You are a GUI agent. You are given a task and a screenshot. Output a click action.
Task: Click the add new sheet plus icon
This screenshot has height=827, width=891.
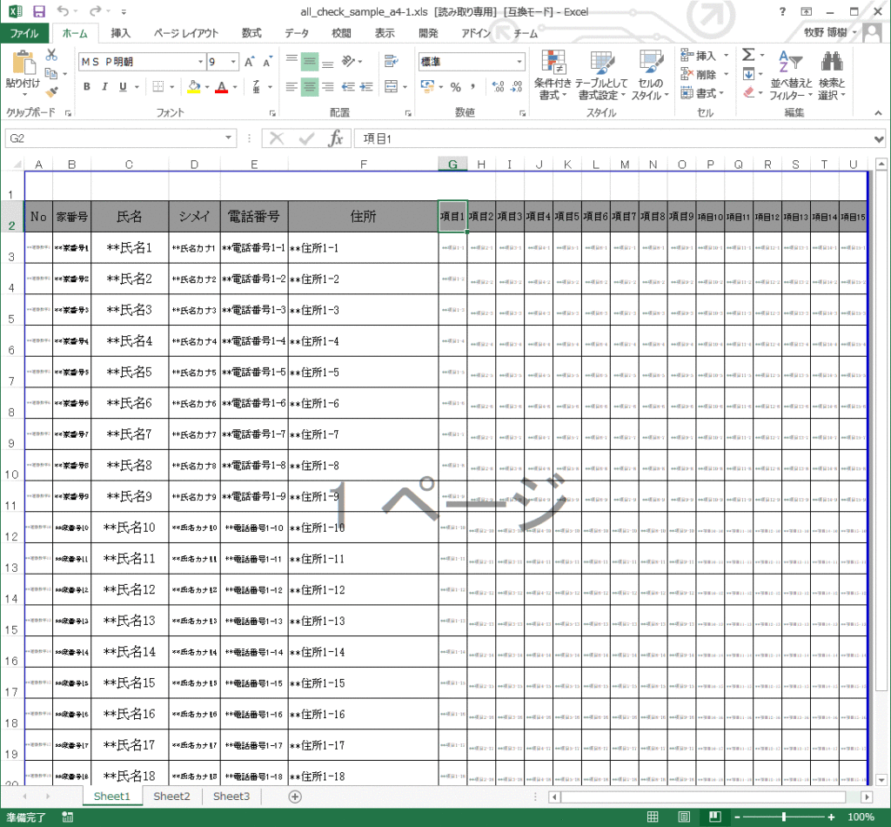coord(295,797)
